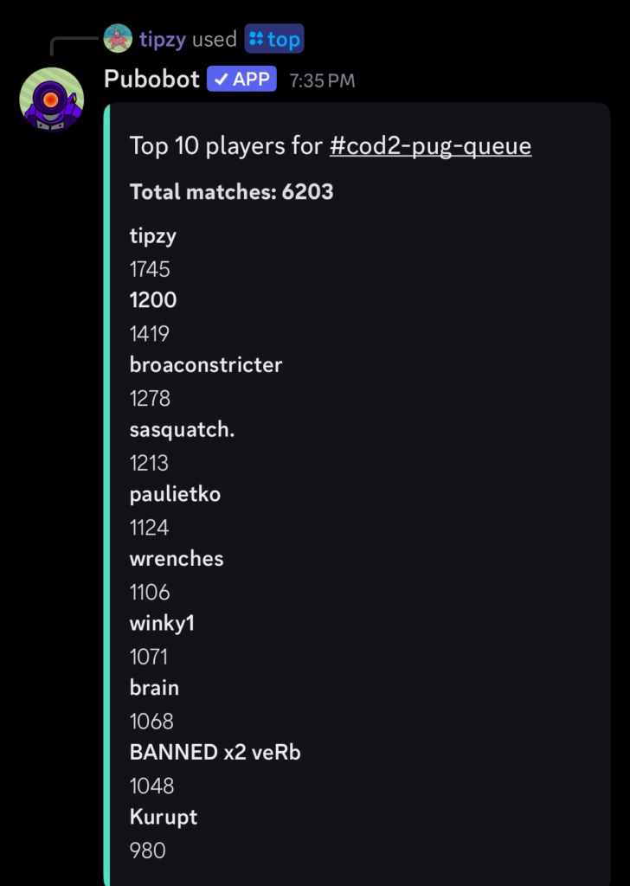Select the "top" command chip

[x=274, y=39]
